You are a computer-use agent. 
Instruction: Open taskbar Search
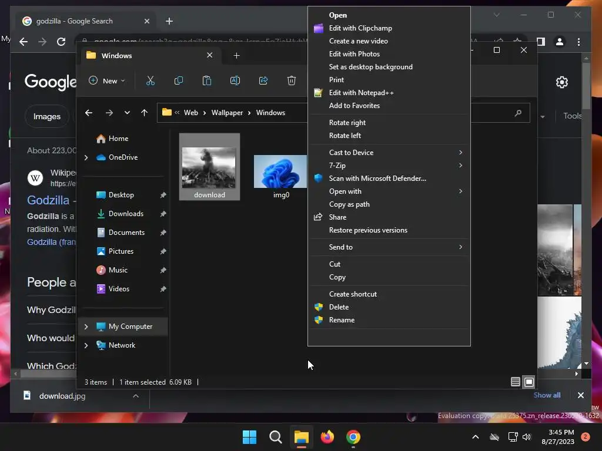(275, 437)
